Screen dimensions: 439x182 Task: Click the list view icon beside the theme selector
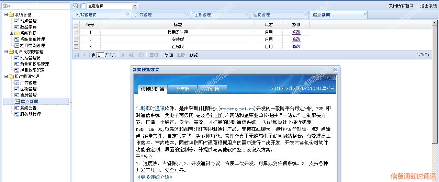82,6
